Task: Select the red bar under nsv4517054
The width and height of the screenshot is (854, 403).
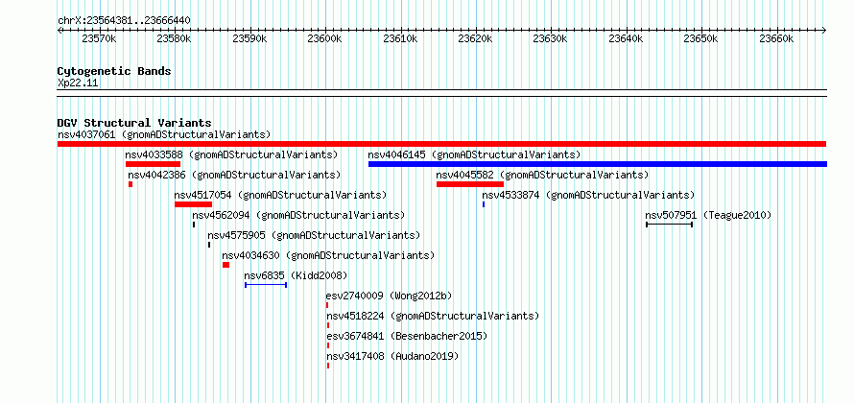Action: click(193, 204)
